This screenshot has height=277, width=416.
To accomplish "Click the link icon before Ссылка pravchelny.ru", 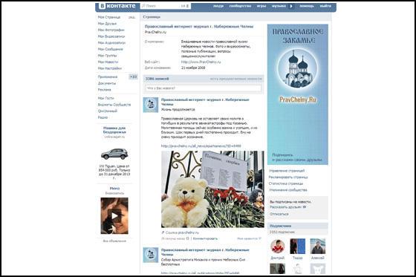I will (x=163, y=232).
